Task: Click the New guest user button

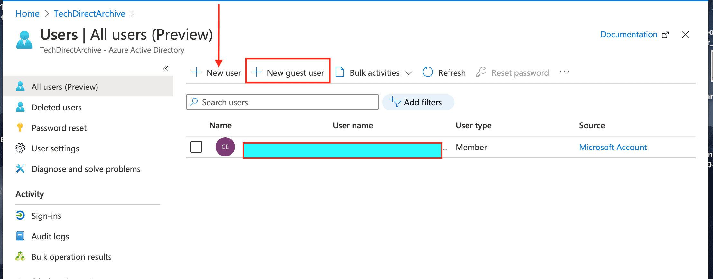Action: tap(288, 72)
